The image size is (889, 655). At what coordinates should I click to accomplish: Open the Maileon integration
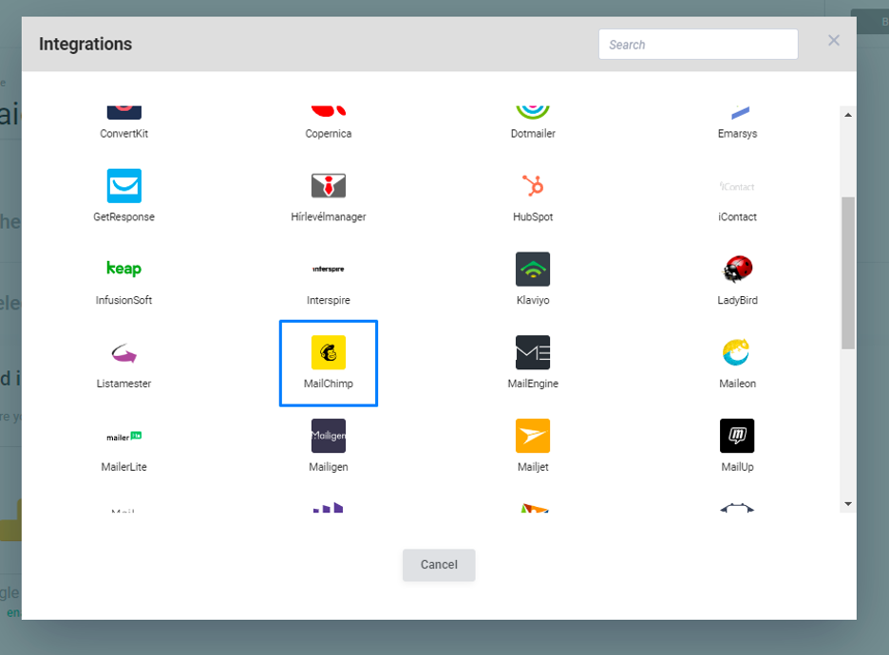737,351
